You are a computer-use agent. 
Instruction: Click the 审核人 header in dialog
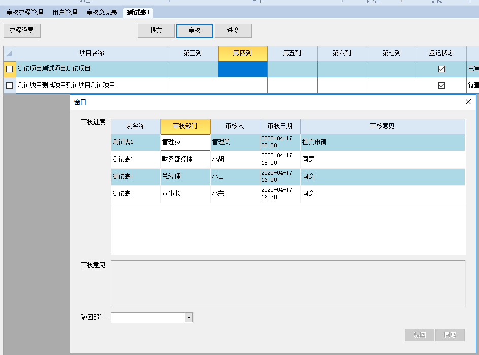click(235, 126)
